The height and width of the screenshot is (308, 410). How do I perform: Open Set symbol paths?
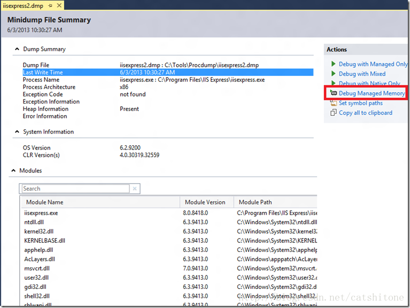361,103
